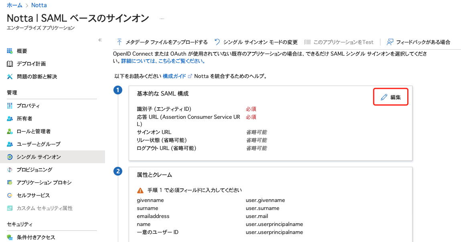The width and height of the screenshot is (461, 242).
Task: Click the Notta breadcrumb link
Action: pyautogui.click(x=39, y=5)
